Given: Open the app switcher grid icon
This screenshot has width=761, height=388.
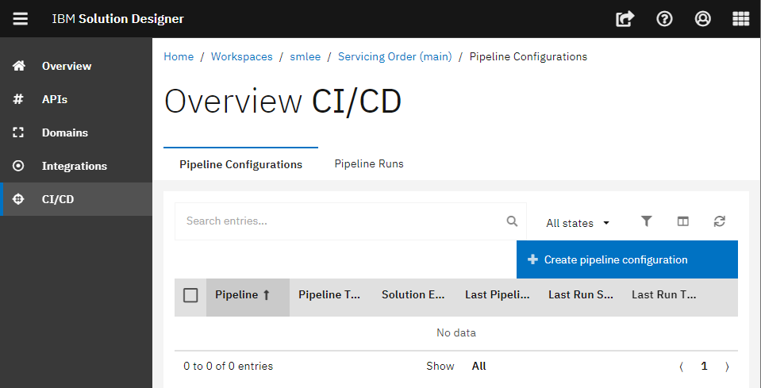Looking at the screenshot, I should [x=740, y=19].
